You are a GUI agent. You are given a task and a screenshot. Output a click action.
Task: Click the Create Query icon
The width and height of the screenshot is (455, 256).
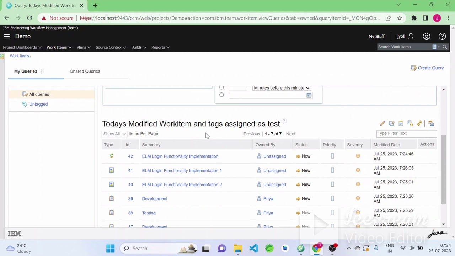point(413,68)
